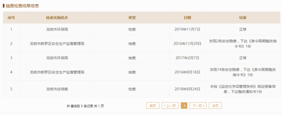The height and width of the screenshot is (115, 282).
Task: Click result text mentioning 14条安全隐患
Action: point(243,72)
